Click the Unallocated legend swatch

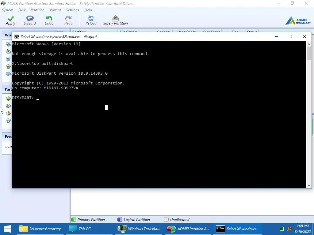point(166,220)
